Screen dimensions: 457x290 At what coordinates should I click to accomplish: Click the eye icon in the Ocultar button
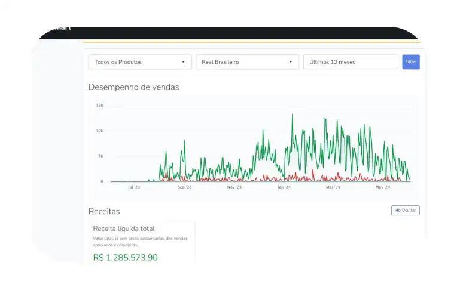click(397, 211)
